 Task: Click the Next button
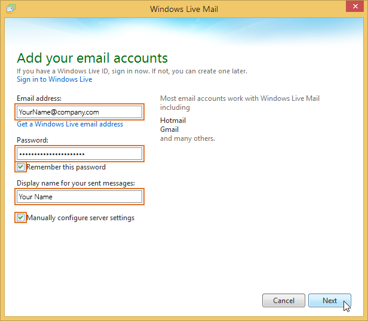[x=330, y=300]
